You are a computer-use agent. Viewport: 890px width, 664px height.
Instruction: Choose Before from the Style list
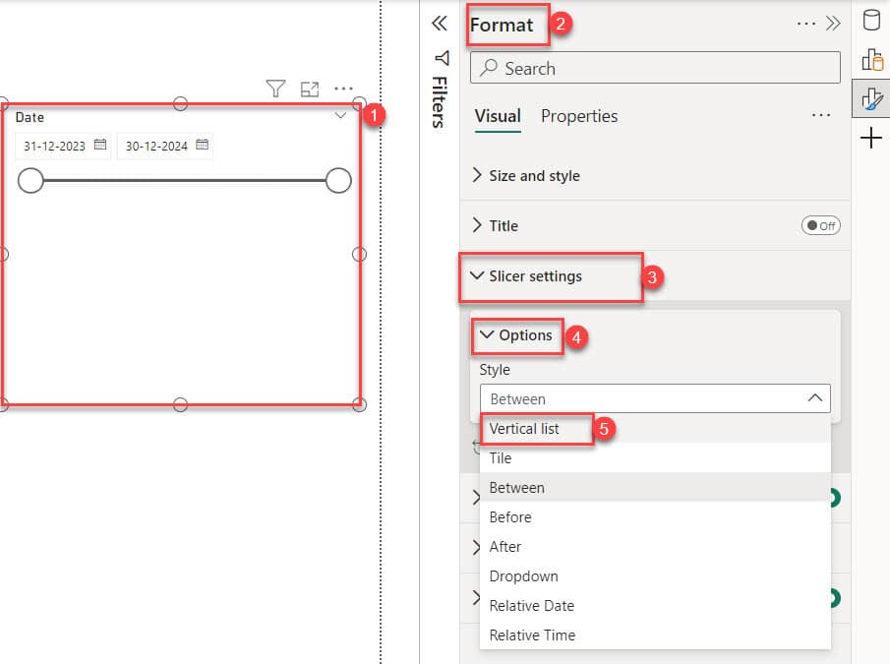(655, 517)
